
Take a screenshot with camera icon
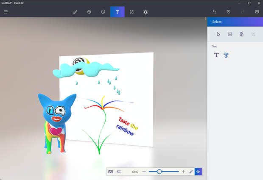111,172
